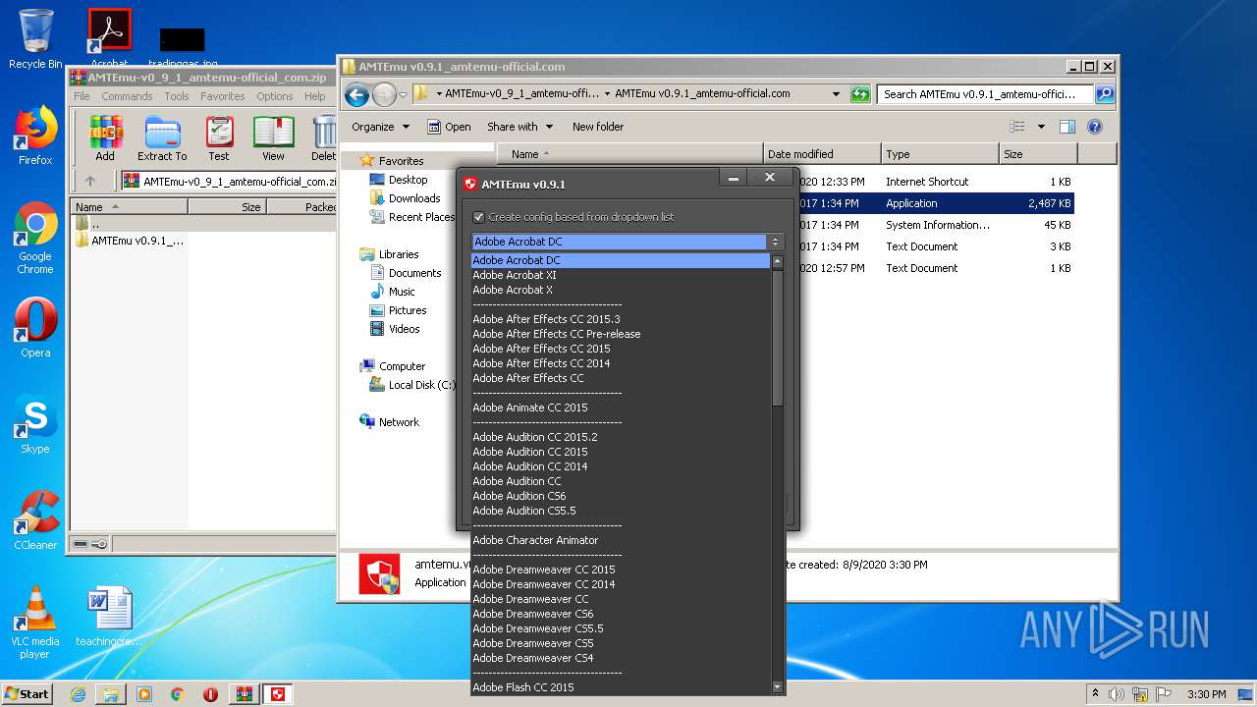The height and width of the screenshot is (707, 1257).
Task: Click the Explorer change view icon
Action: click(1017, 127)
